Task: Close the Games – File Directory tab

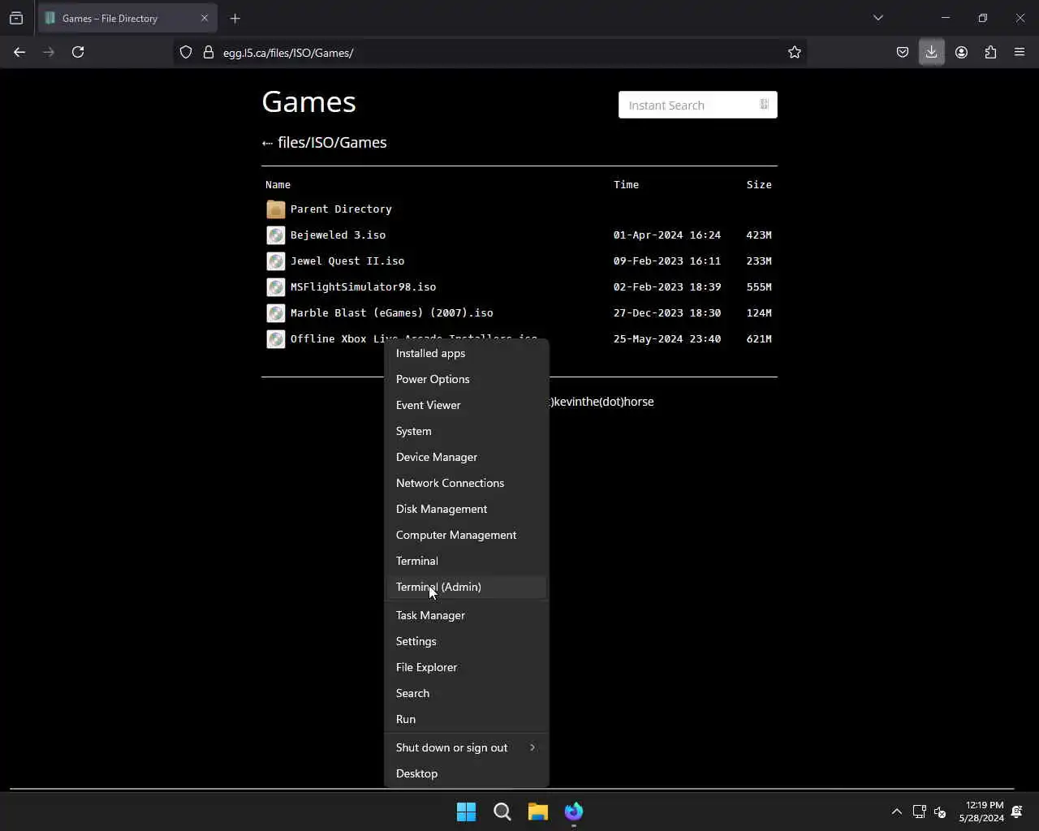Action: click(x=204, y=18)
